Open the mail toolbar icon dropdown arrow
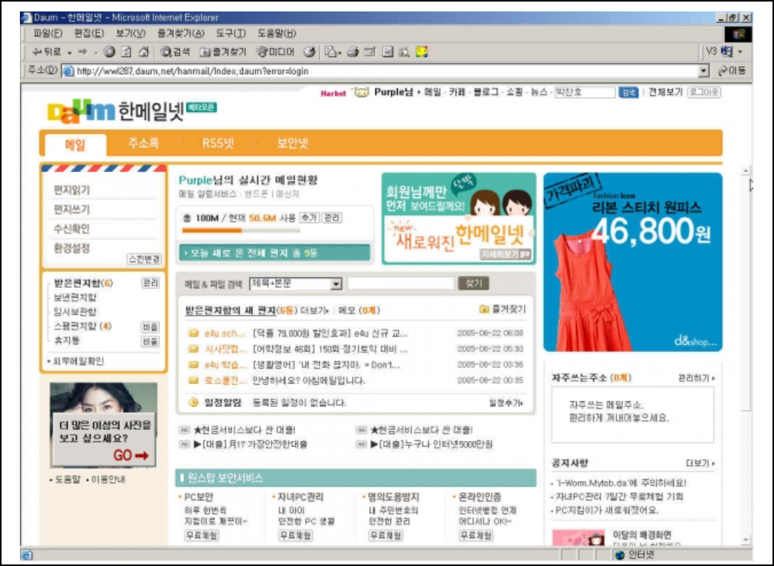Screen dimensions: 774x566 [x=339, y=52]
